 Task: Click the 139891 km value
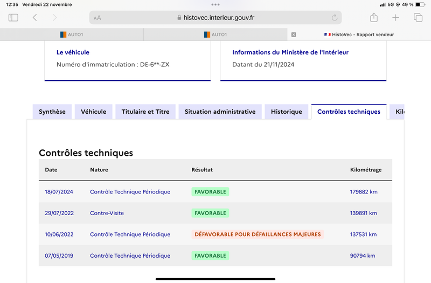pyautogui.click(x=363, y=213)
